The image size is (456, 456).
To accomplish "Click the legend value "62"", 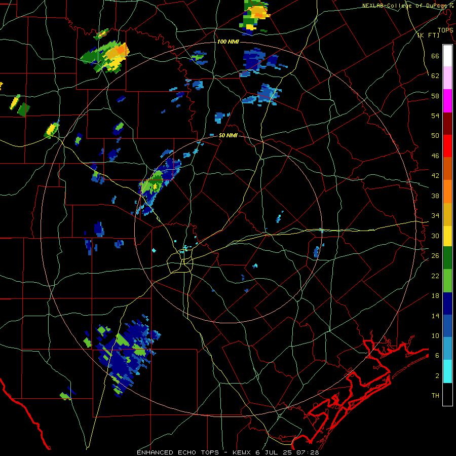I will pos(435,76).
